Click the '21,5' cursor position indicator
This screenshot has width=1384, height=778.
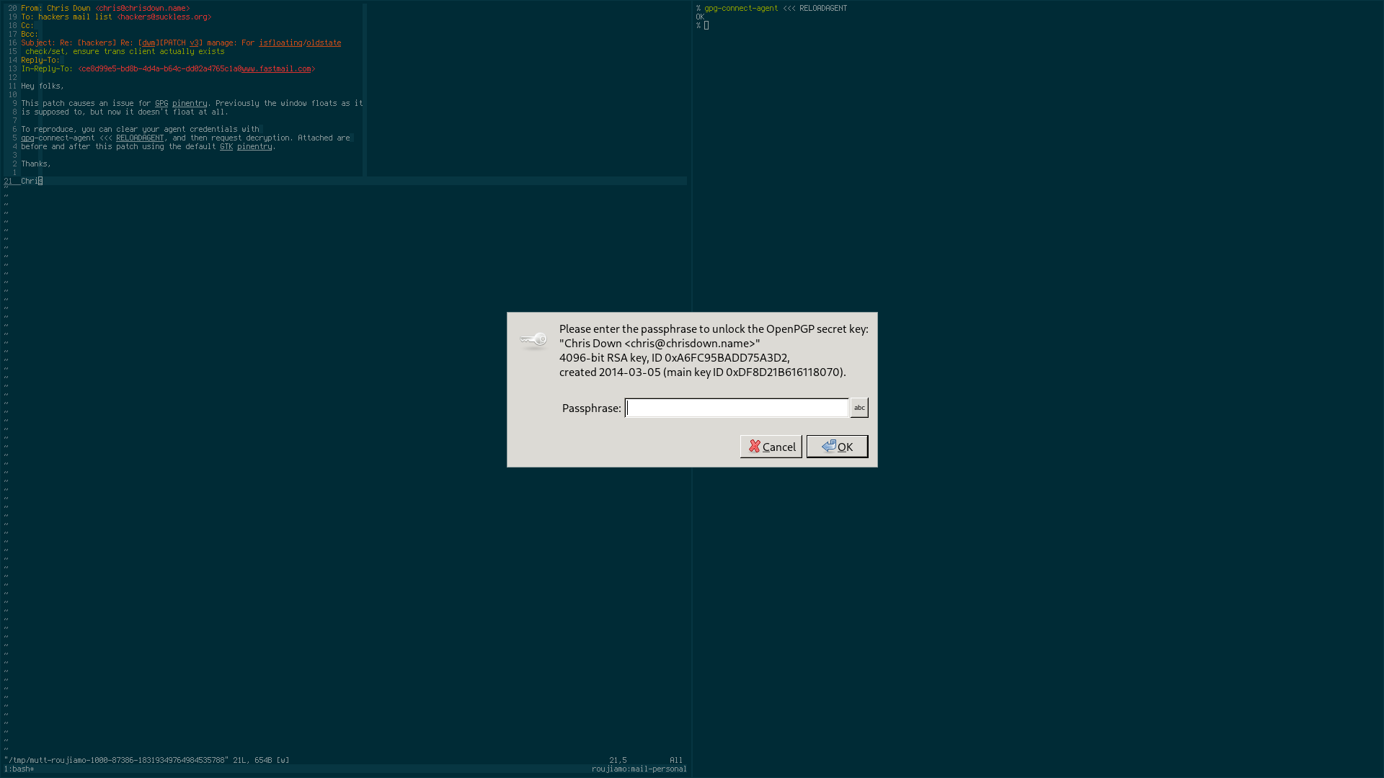[x=618, y=761]
